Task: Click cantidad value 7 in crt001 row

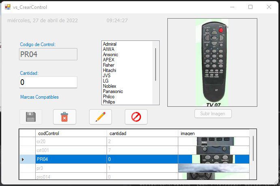Action: pyautogui.click(x=142, y=150)
